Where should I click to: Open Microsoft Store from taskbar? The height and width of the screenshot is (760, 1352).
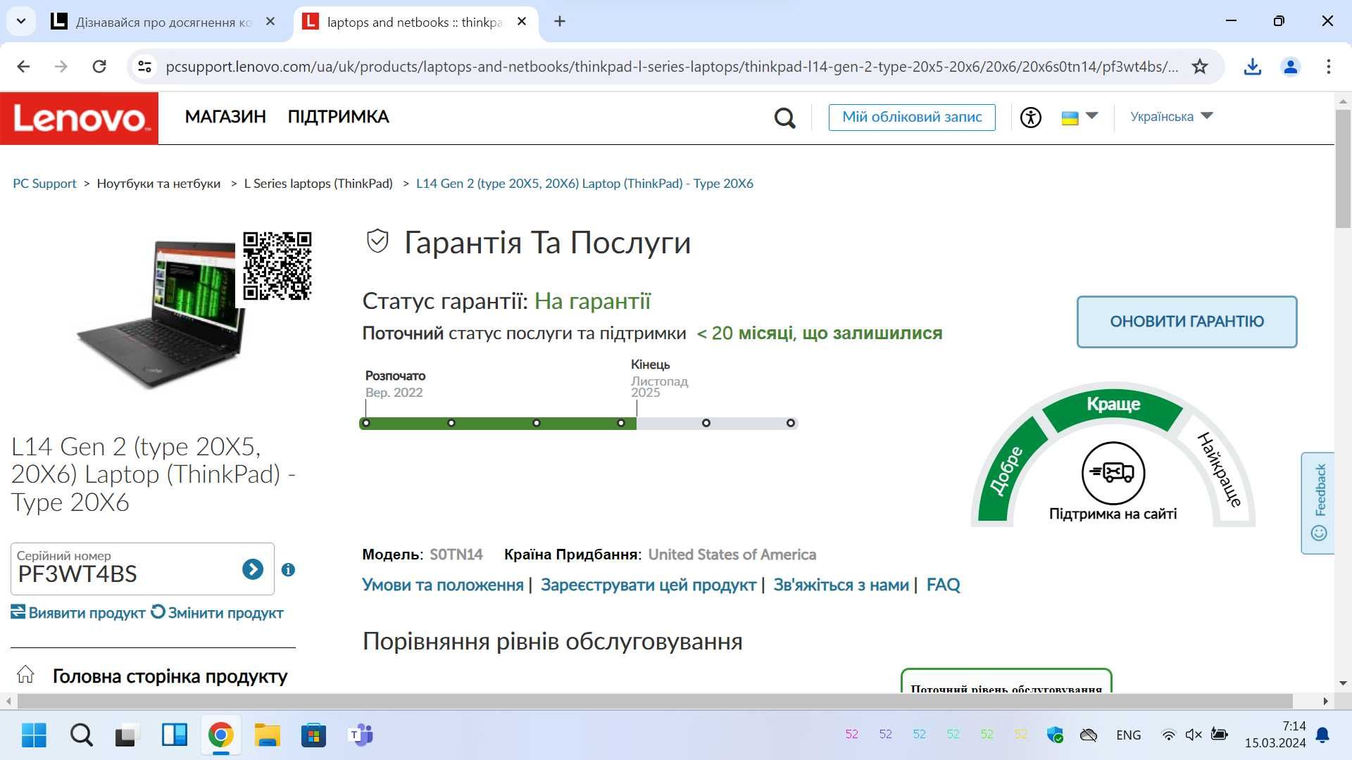tap(313, 735)
